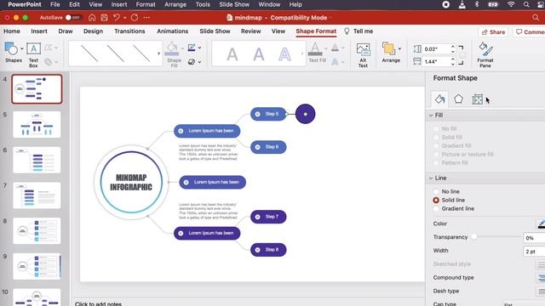Select the No fill radio button
This screenshot has width=545, height=306.
[x=436, y=128]
